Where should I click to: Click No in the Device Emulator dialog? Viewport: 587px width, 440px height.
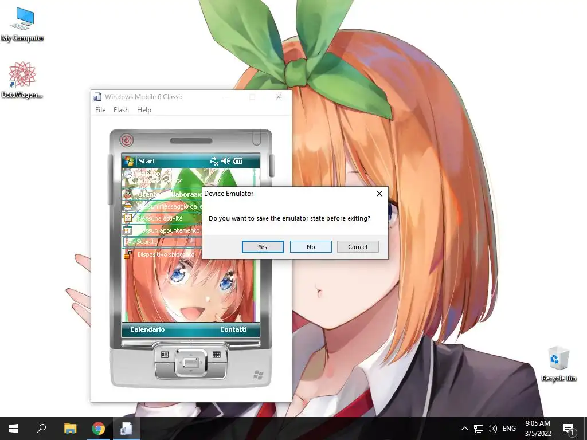pyautogui.click(x=311, y=247)
